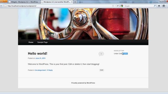Open the Sample Page menu item

pos(43,42)
